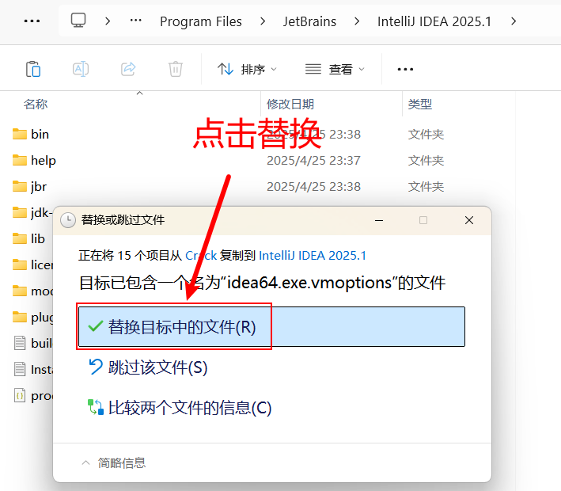
Task: Open the sort (排序) dropdown
Action: (247, 69)
